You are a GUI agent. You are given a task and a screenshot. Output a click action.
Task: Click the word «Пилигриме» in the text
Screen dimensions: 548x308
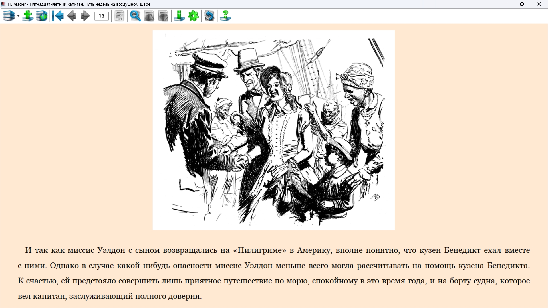coord(259,250)
